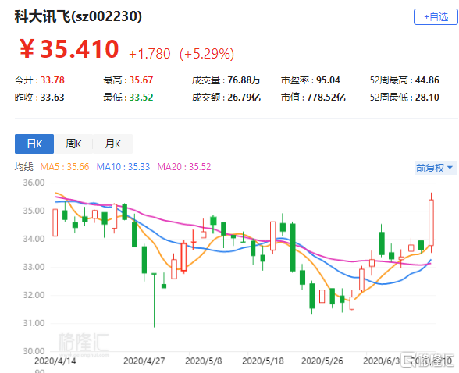Image resolution: width=459 pixels, height=373 pixels.
Task: Click the MA5 : 35.66 indicator
Action: [64, 167]
